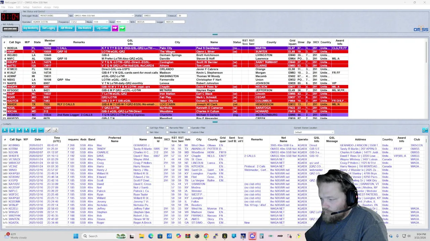This screenshot has height=241, width=430.
Task: Select check-in row for WE4BAD
Action: [x=175, y=115]
